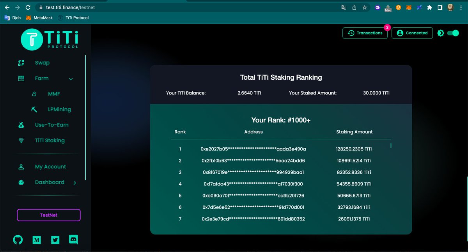Reload the page with the refresh icon
This screenshot has width=468, height=252.
pyautogui.click(x=28, y=7)
